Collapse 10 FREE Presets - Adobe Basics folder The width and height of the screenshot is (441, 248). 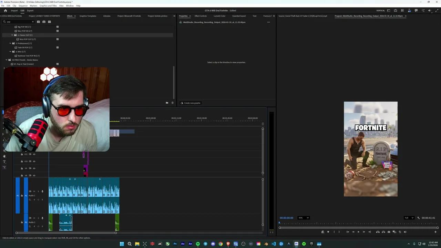[x=6, y=60]
